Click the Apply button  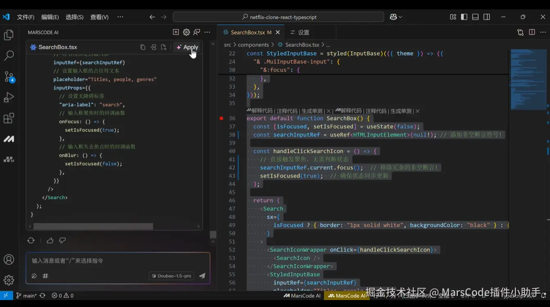click(187, 47)
